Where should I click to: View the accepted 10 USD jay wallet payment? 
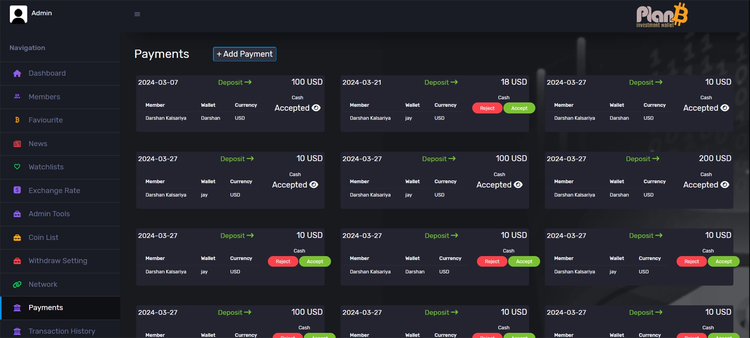pos(314,185)
